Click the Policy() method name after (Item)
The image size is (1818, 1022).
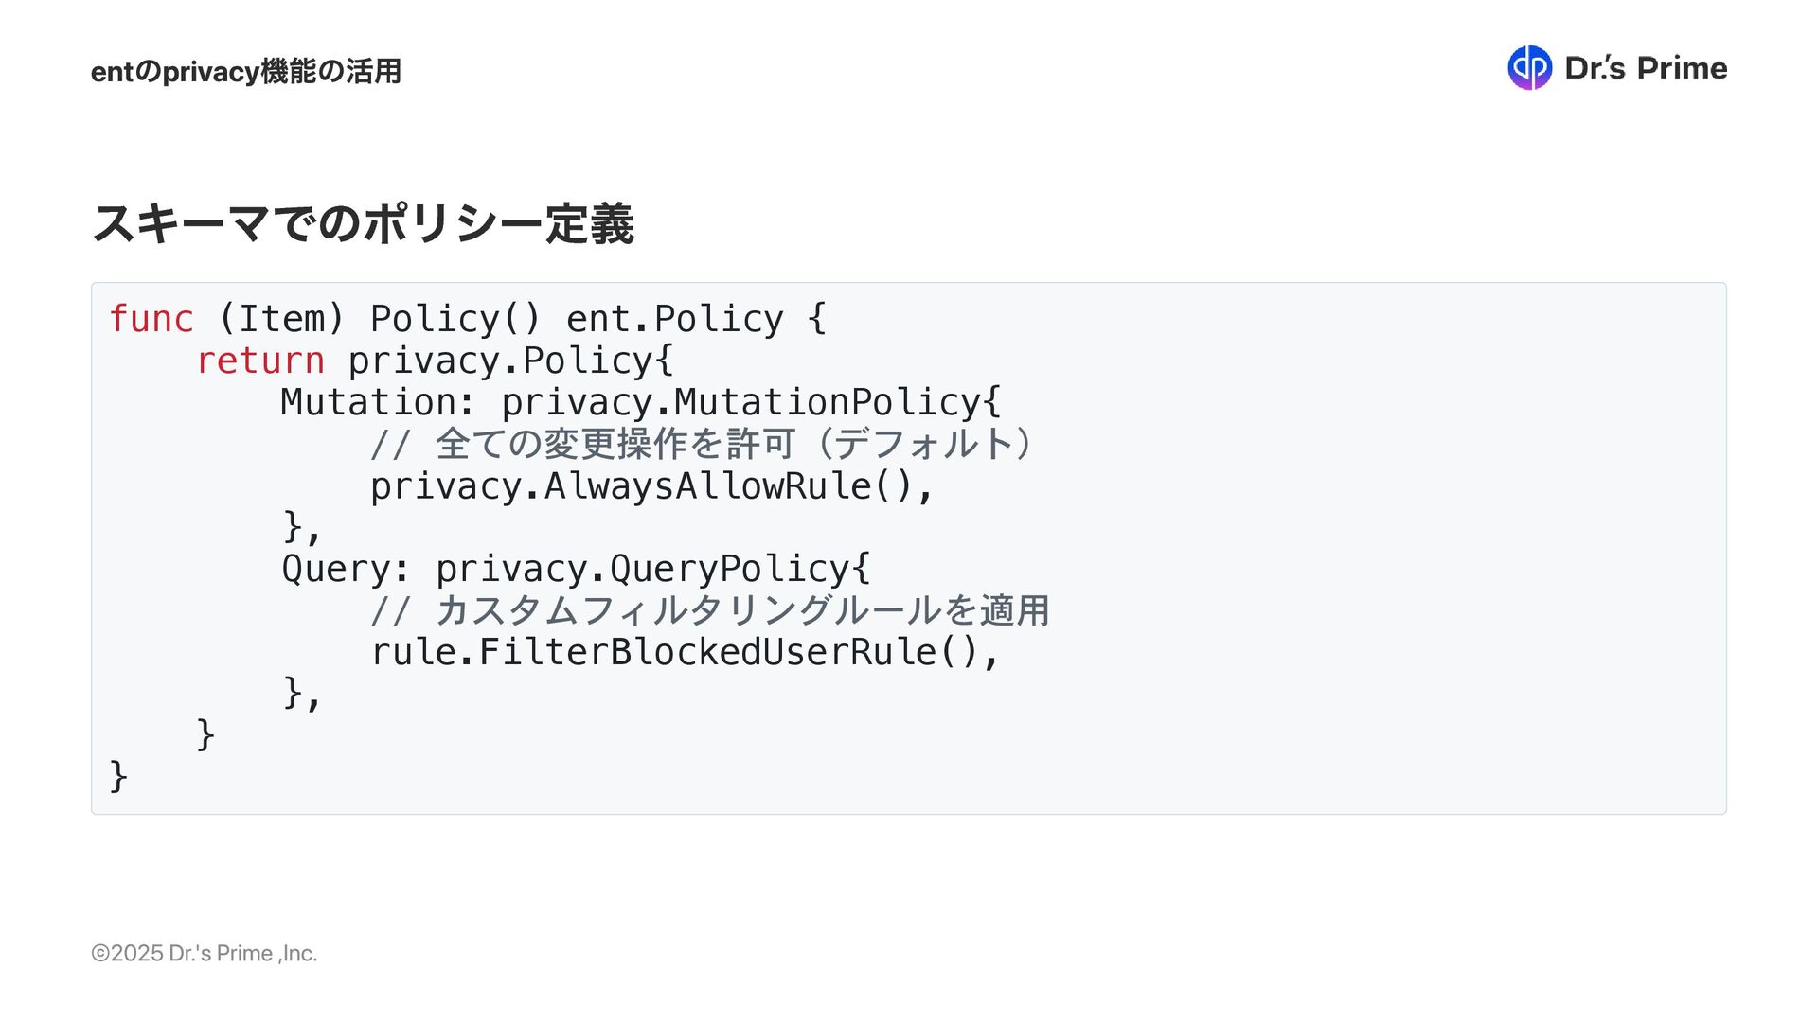click(454, 319)
